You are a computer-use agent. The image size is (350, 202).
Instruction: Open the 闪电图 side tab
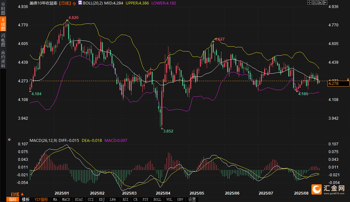[x=3, y=40]
